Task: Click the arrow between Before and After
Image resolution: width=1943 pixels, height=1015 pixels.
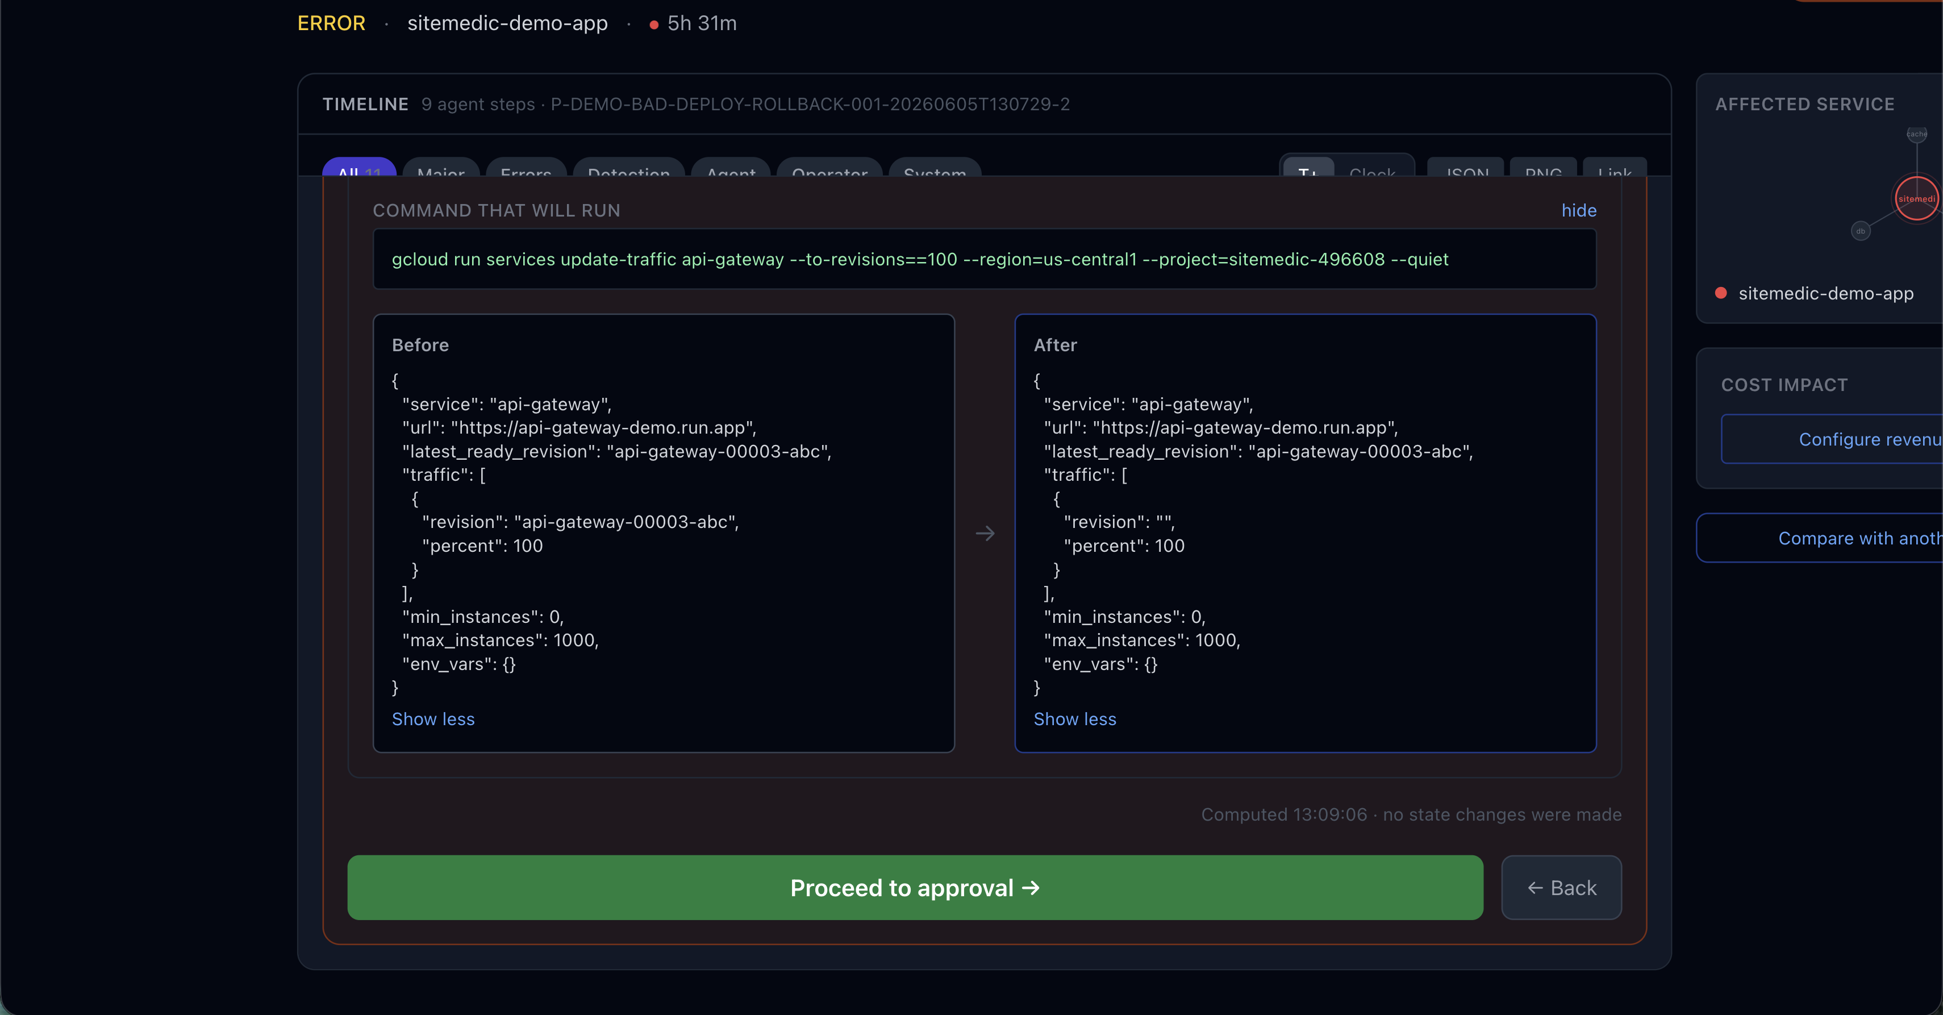Action: [985, 534]
